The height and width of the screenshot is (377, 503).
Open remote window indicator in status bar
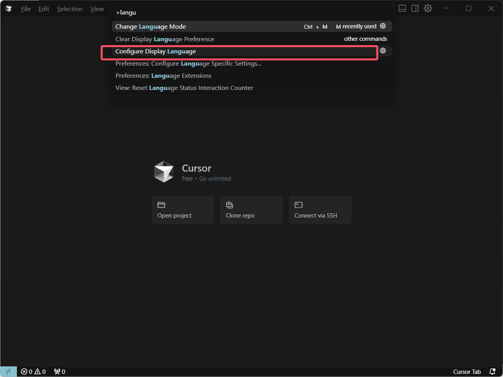pos(9,372)
